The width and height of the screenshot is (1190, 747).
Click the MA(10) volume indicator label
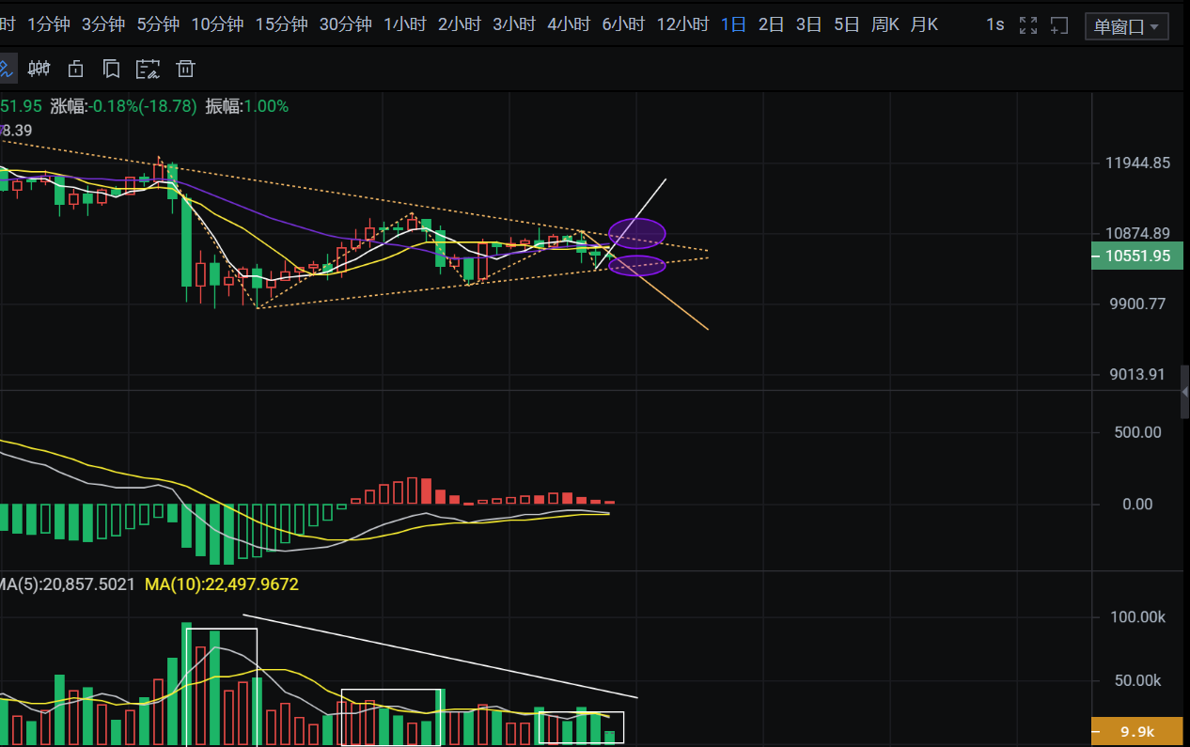point(221,584)
